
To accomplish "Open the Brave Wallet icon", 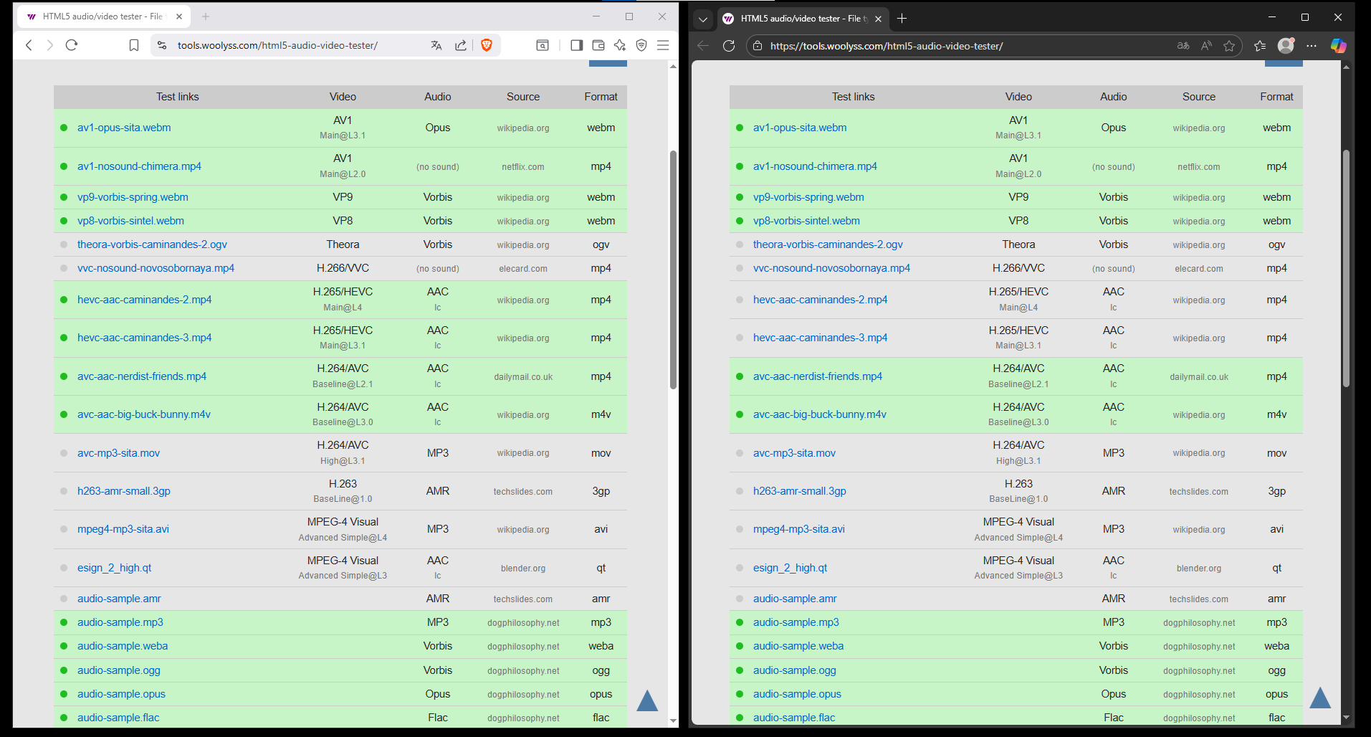I will tap(598, 45).
